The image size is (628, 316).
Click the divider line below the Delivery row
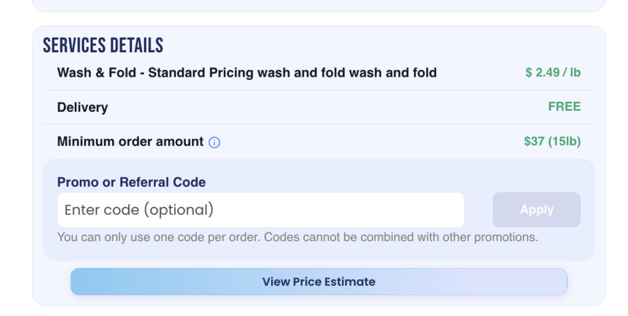[318, 125]
